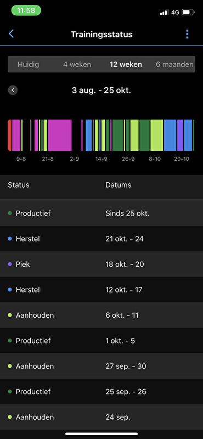Select the 6 maanden tab

coord(174,64)
